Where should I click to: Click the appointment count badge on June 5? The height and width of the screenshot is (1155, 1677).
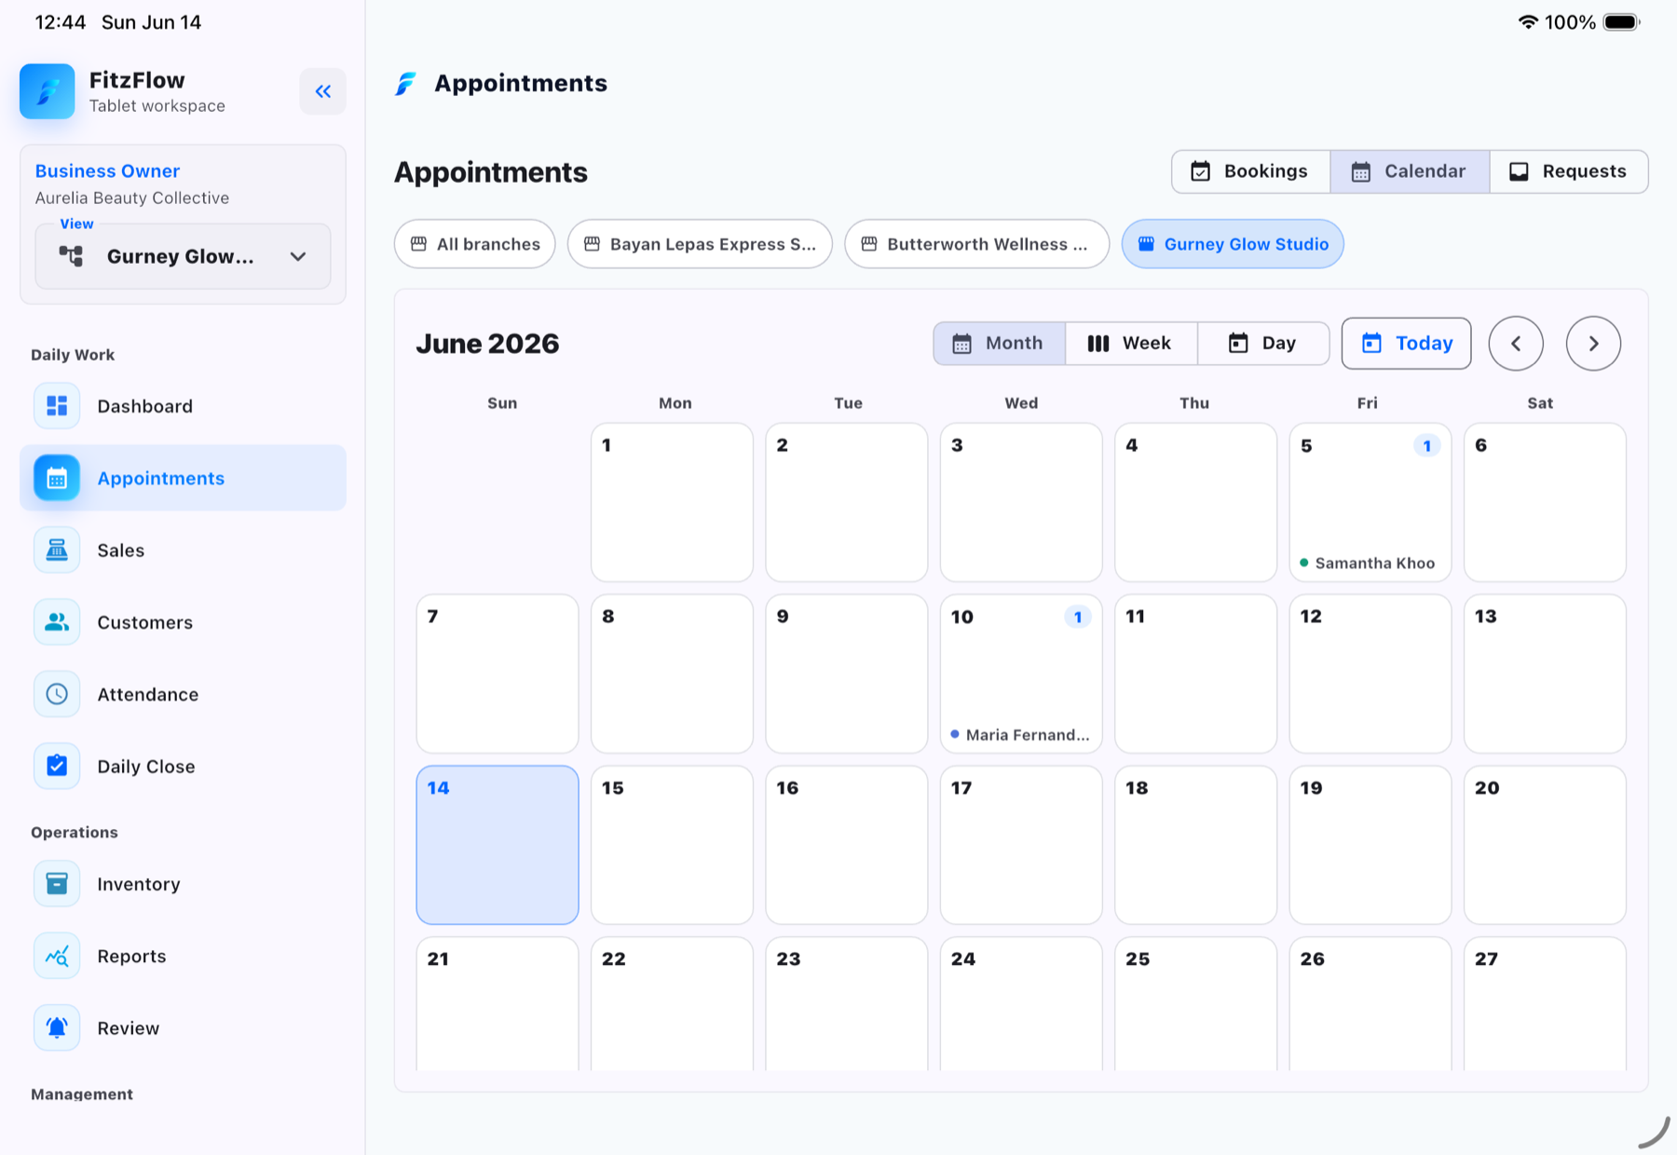click(1426, 446)
